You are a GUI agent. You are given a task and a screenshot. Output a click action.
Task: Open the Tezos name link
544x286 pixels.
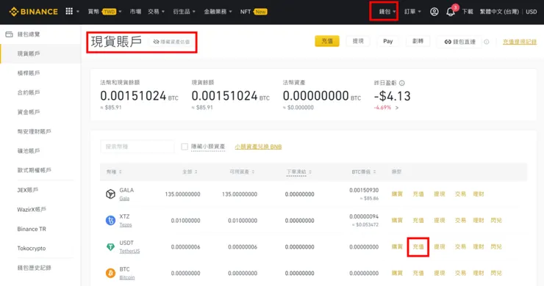coord(126,224)
